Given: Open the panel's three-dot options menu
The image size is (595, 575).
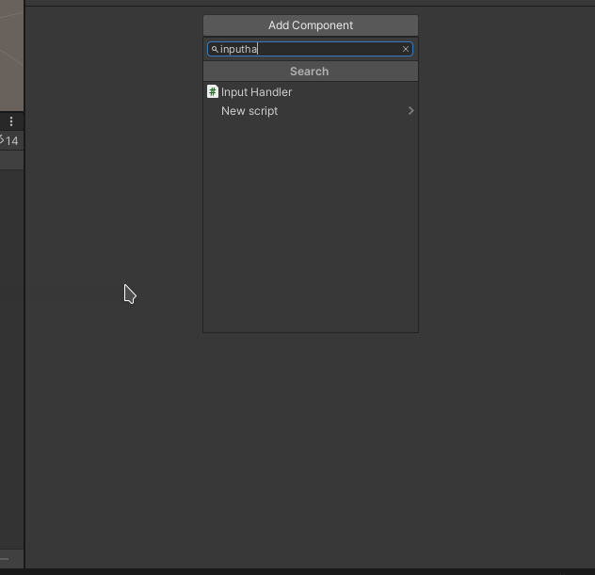Looking at the screenshot, I should point(11,121).
